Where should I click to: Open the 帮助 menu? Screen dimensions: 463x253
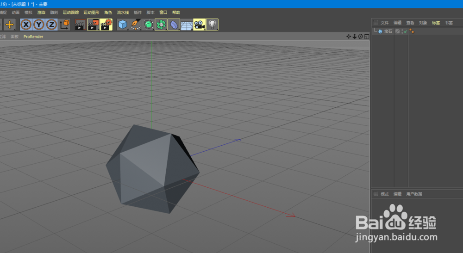pyautogui.click(x=176, y=12)
